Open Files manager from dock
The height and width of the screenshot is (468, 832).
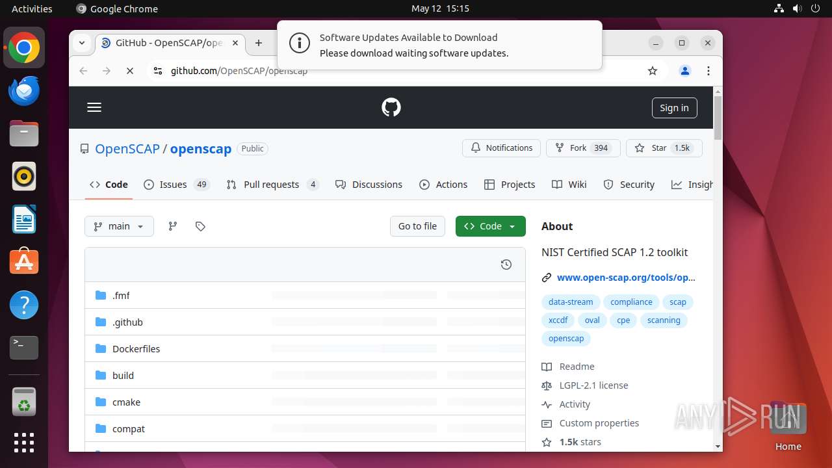point(24,134)
